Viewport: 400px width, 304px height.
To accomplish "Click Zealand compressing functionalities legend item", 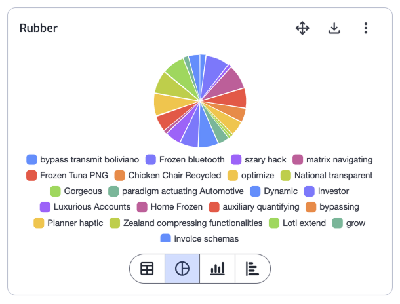I will pyautogui.click(x=186, y=223).
